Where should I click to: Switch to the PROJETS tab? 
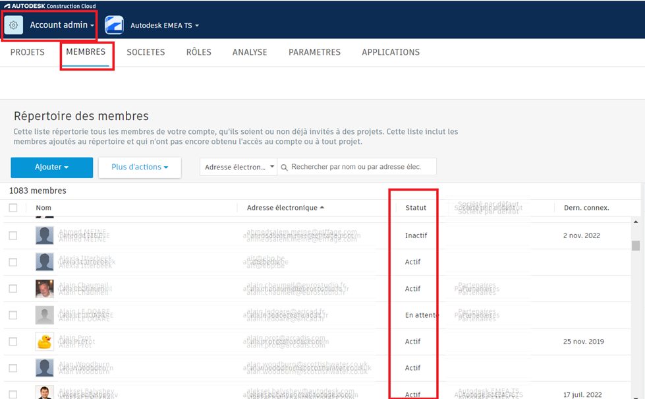click(x=28, y=52)
